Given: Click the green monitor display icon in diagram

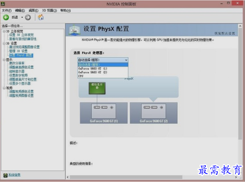Looking at the screenshot, I should [97, 88].
